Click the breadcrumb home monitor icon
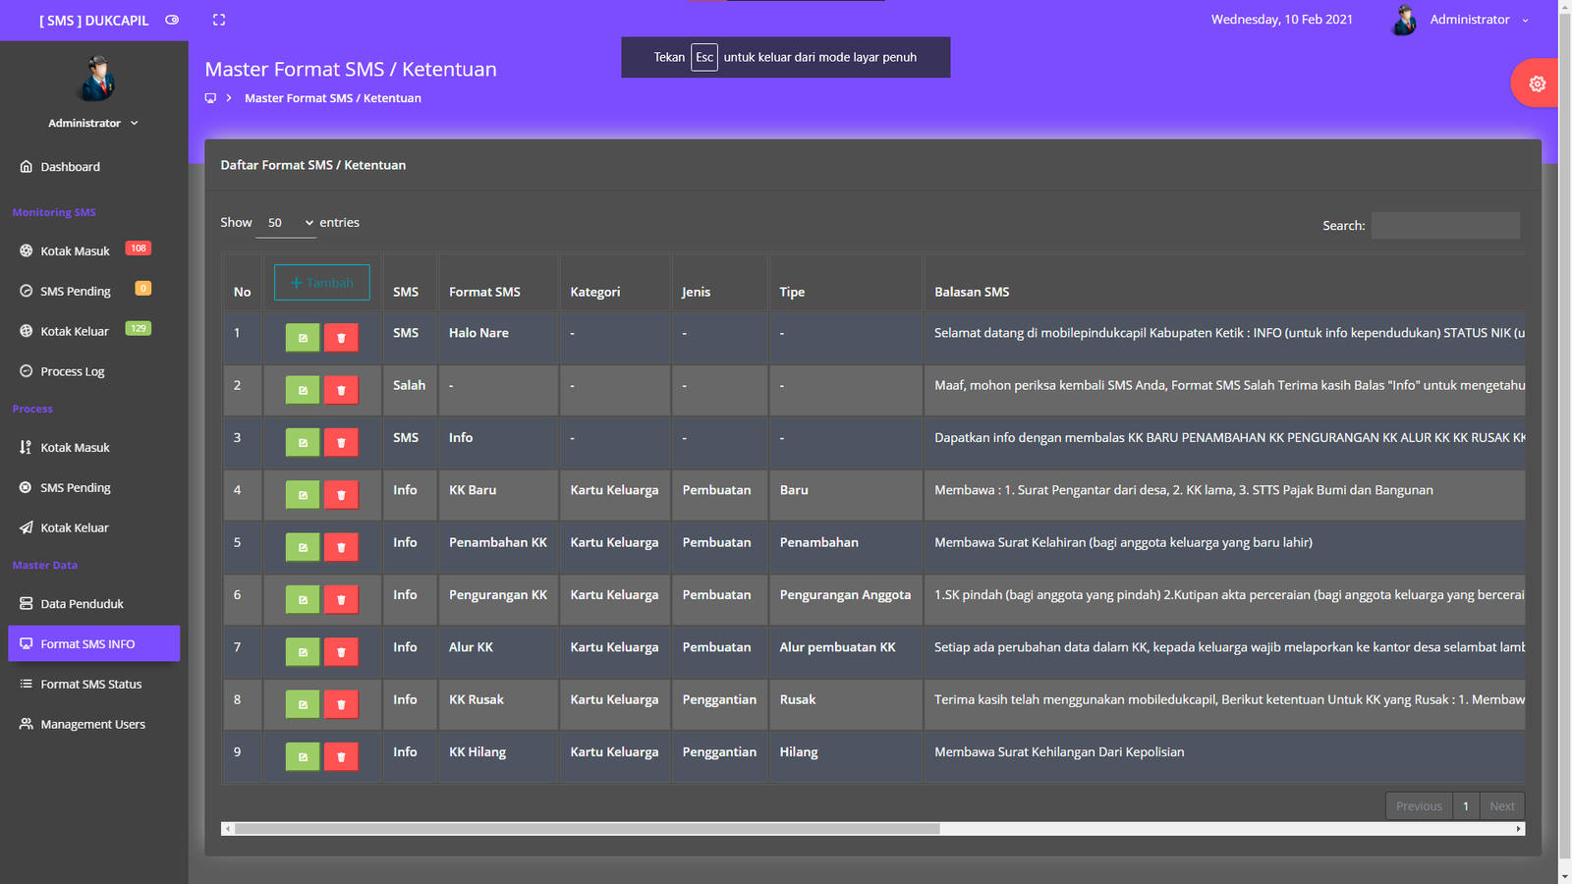 [x=210, y=98]
